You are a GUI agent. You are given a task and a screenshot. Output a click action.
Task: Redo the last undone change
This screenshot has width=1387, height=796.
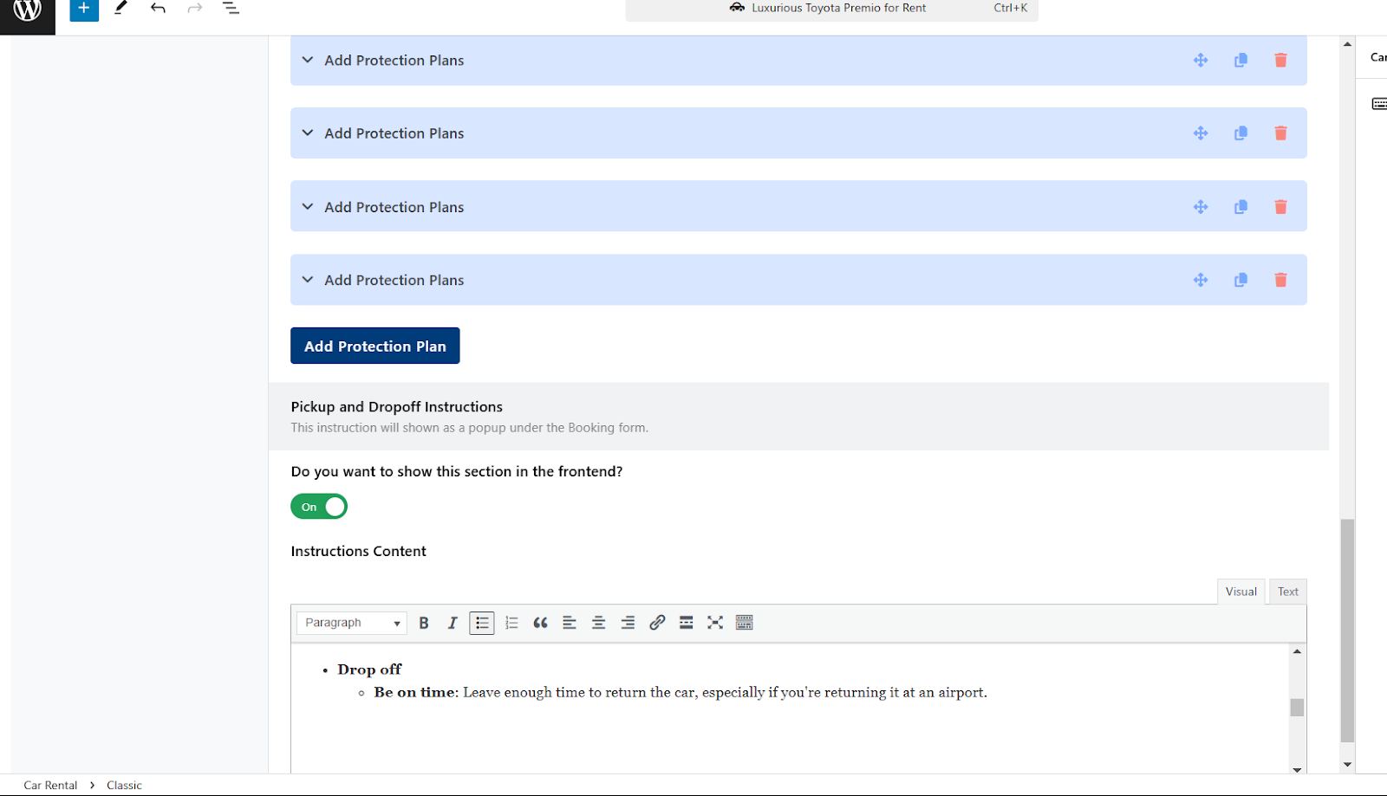point(195,8)
